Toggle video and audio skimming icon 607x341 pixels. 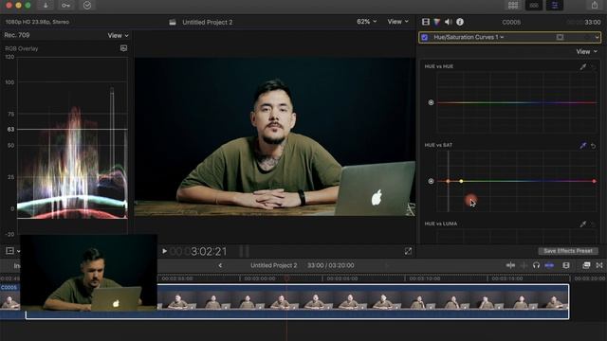[x=510, y=265]
